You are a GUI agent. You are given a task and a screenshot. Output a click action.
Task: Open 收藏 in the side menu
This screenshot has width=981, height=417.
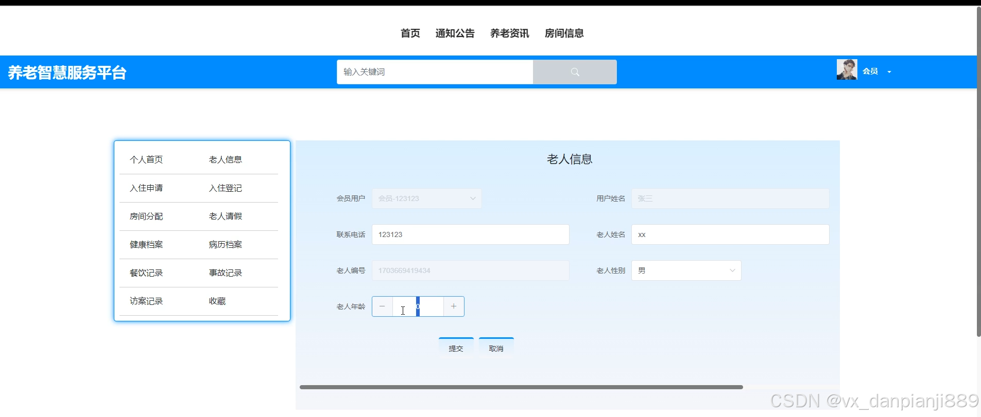tap(217, 301)
